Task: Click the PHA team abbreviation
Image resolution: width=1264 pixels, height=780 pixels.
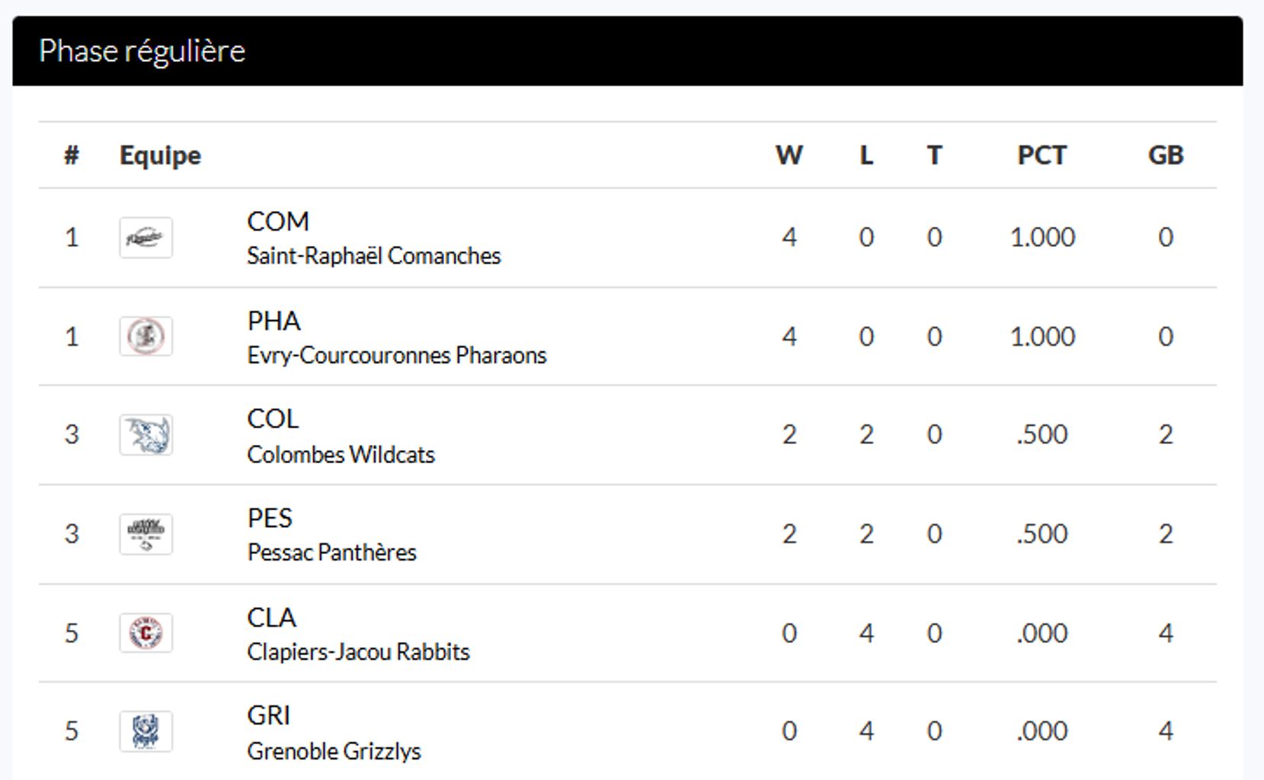Action: pyautogui.click(x=274, y=321)
